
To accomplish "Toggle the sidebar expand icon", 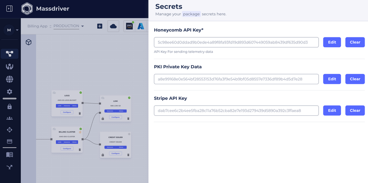I will click(x=10, y=8).
